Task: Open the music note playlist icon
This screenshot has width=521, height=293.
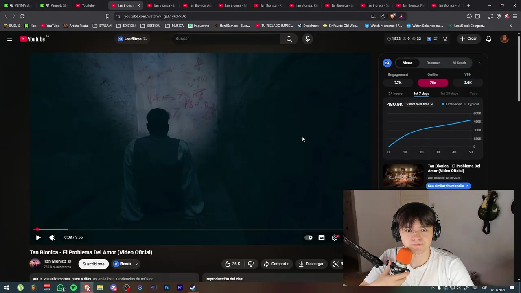Action: tap(490, 16)
